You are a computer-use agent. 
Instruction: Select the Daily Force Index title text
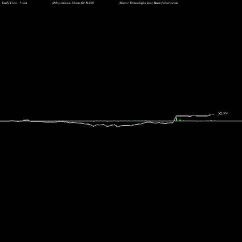click(15, 3)
